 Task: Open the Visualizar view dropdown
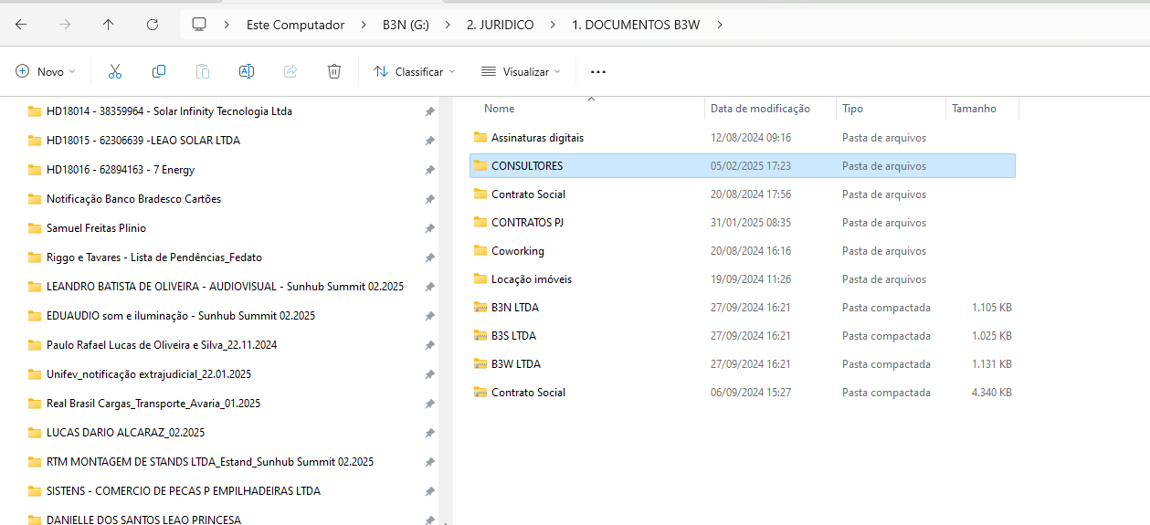point(521,71)
